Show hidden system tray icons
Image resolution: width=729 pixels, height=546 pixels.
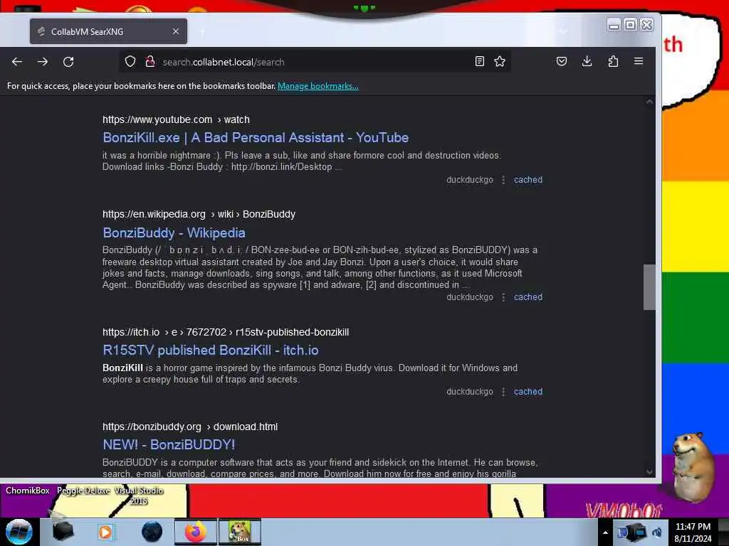(x=605, y=532)
